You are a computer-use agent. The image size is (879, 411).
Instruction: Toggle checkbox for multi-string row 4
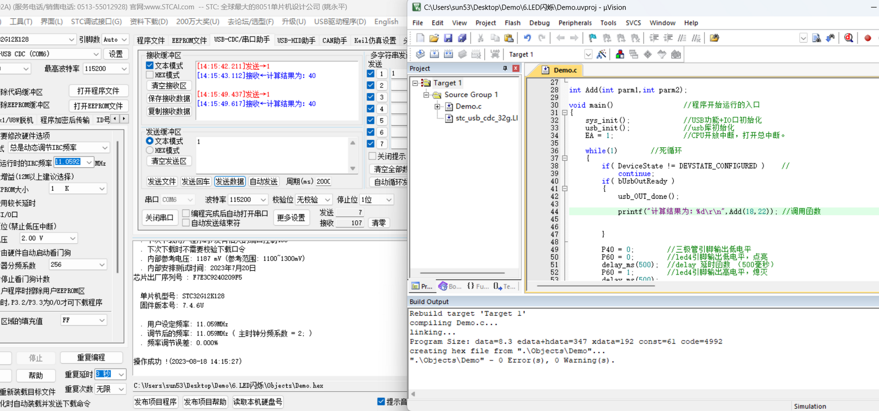click(x=371, y=108)
